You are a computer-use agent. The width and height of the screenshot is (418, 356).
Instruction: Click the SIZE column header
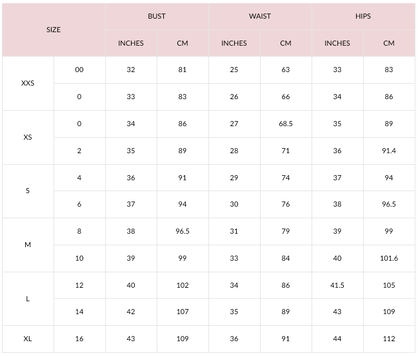[x=54, y=30]
